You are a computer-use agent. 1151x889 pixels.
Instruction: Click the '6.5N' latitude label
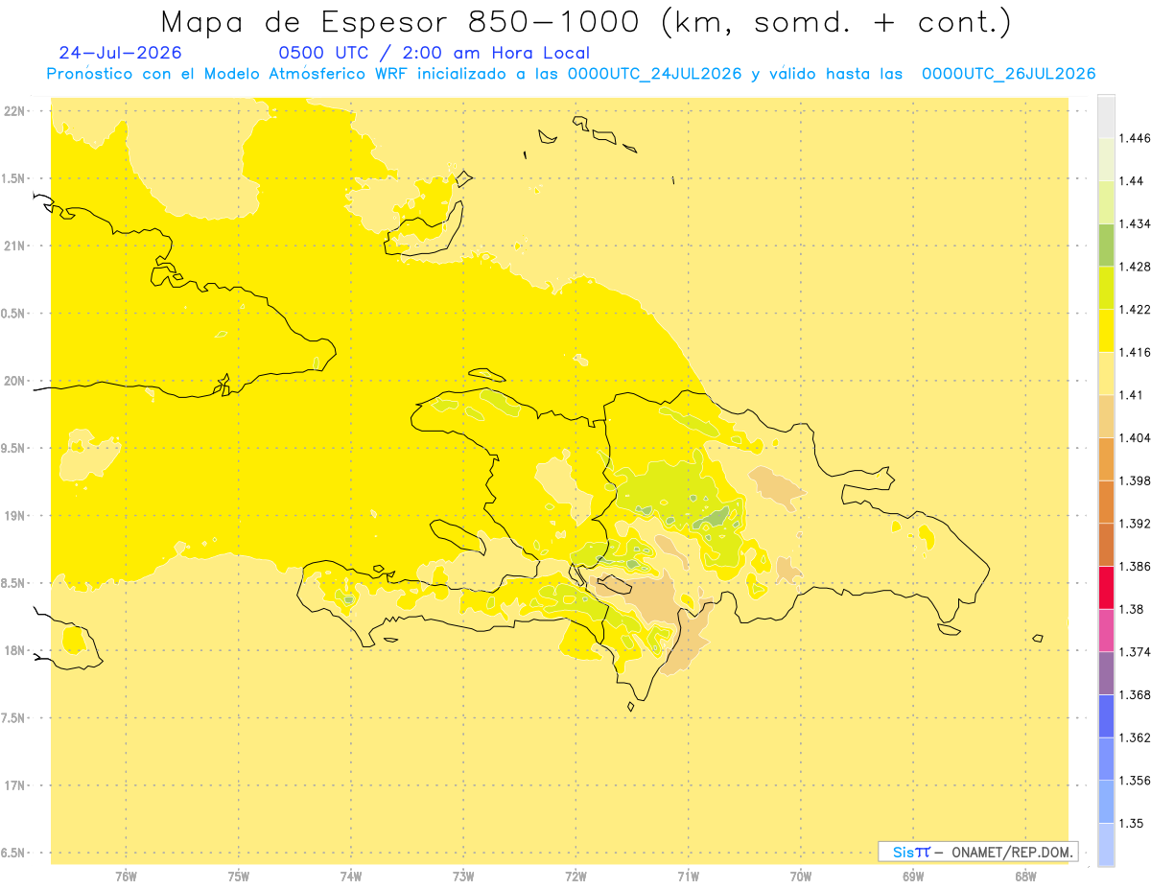point(13,854)
